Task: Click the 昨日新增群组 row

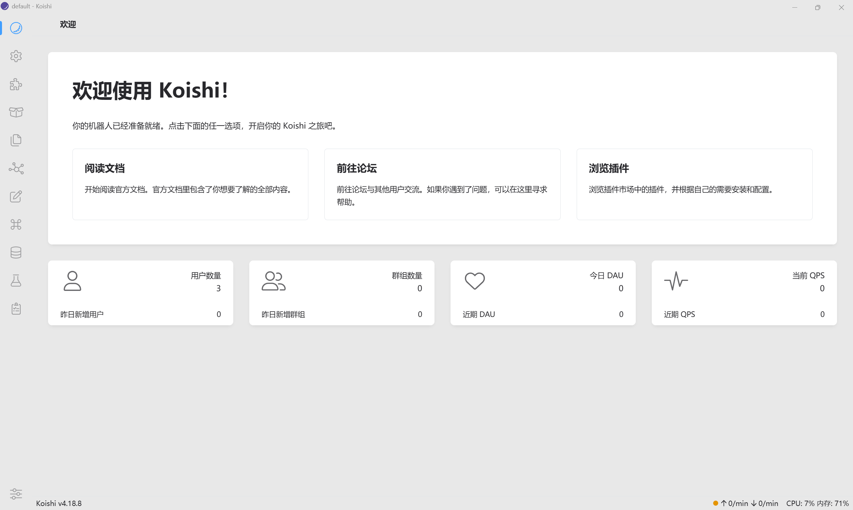Action: coord(342,314)
